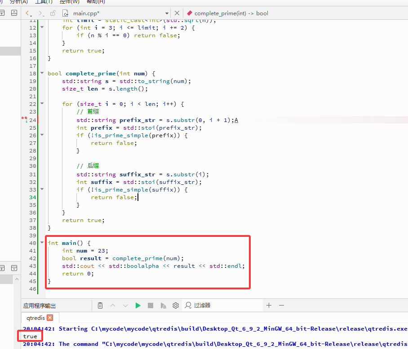Click the C++ file icon beside main.cpp

click(65, 13)
